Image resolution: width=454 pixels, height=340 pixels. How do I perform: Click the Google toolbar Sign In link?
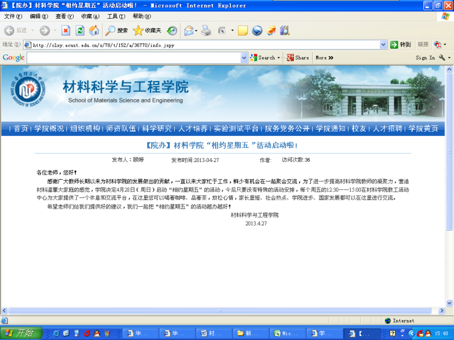point(425,58)
